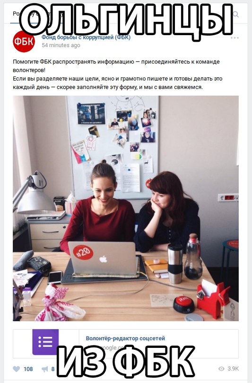This screenshot has width=252, height=383.
Task: Click the 8 reposts counter
Action: [53, 369]
